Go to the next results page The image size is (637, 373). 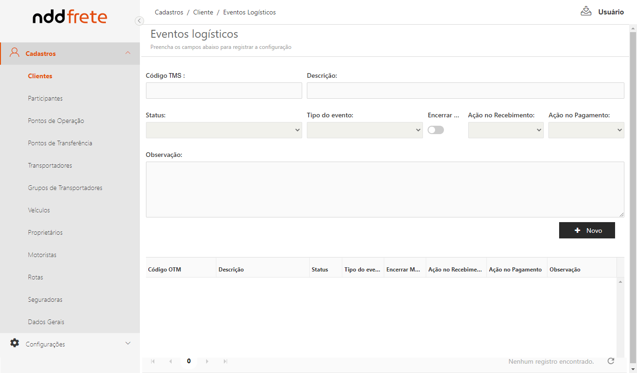207,361
